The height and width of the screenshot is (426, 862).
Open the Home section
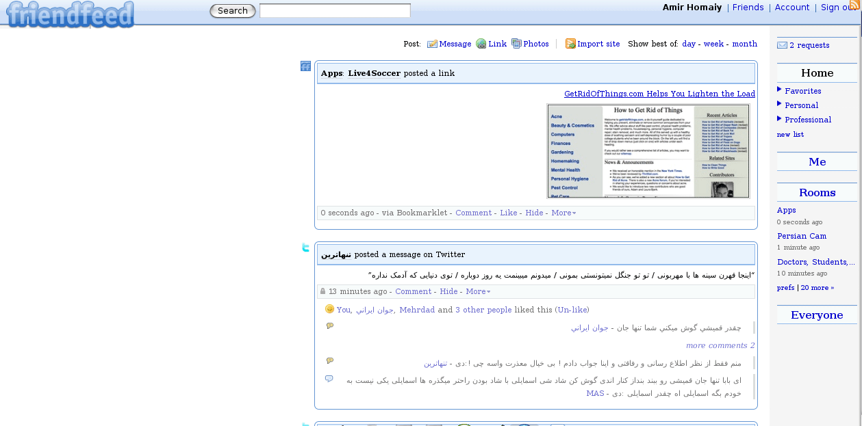(817, 72)
